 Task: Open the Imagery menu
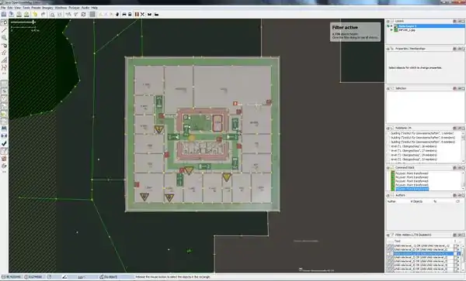click(x=47, y=8)
